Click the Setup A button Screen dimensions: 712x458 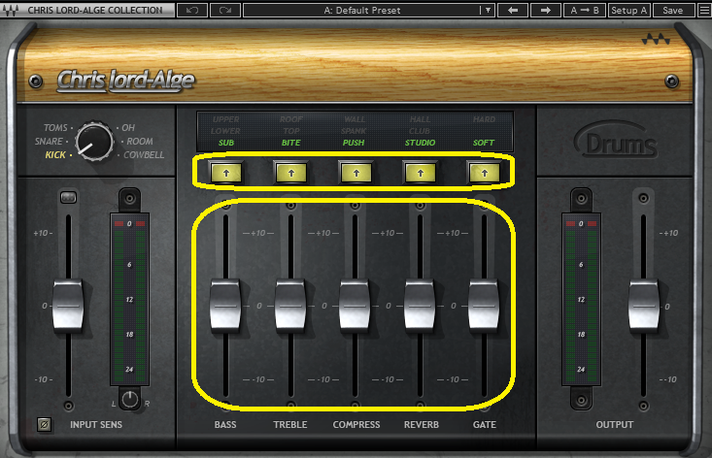[x=629, y=10]
